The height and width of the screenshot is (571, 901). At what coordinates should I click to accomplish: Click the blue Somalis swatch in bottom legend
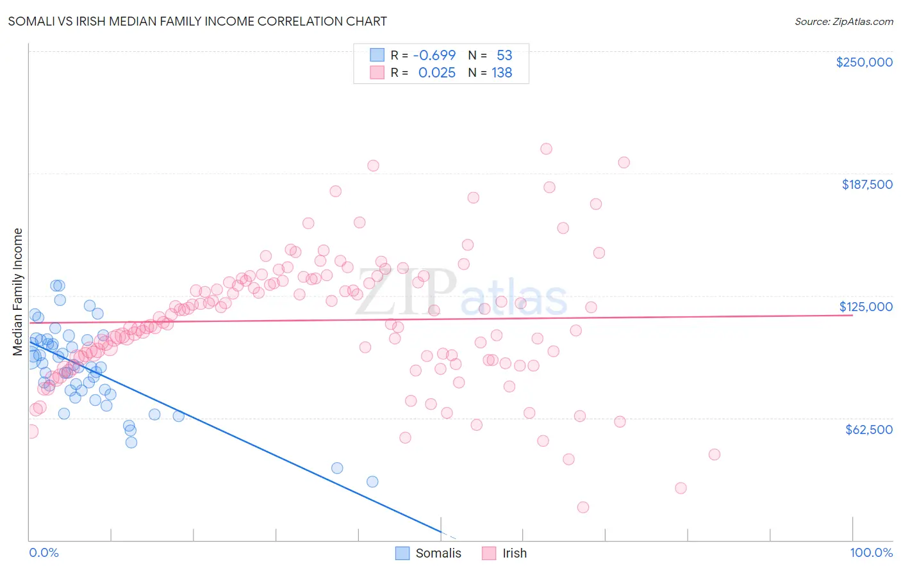[402, 553]
